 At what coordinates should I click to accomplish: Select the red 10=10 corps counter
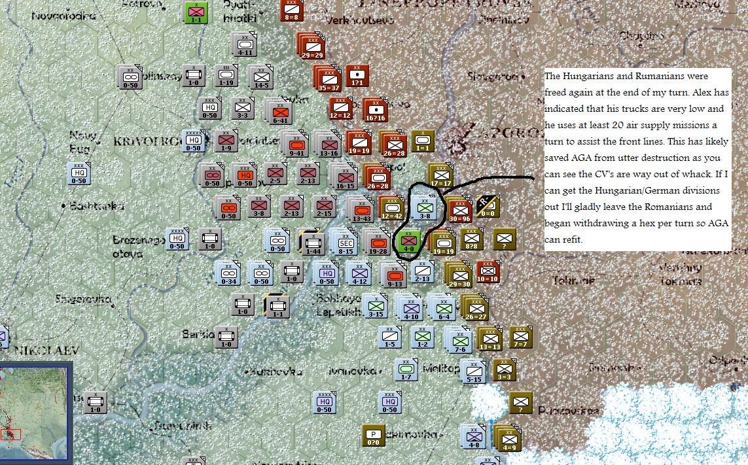click(x=488, y=272)
